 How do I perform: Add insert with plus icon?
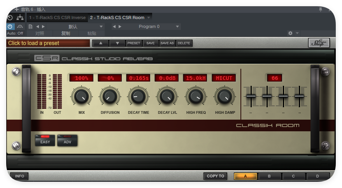[17, 9]
